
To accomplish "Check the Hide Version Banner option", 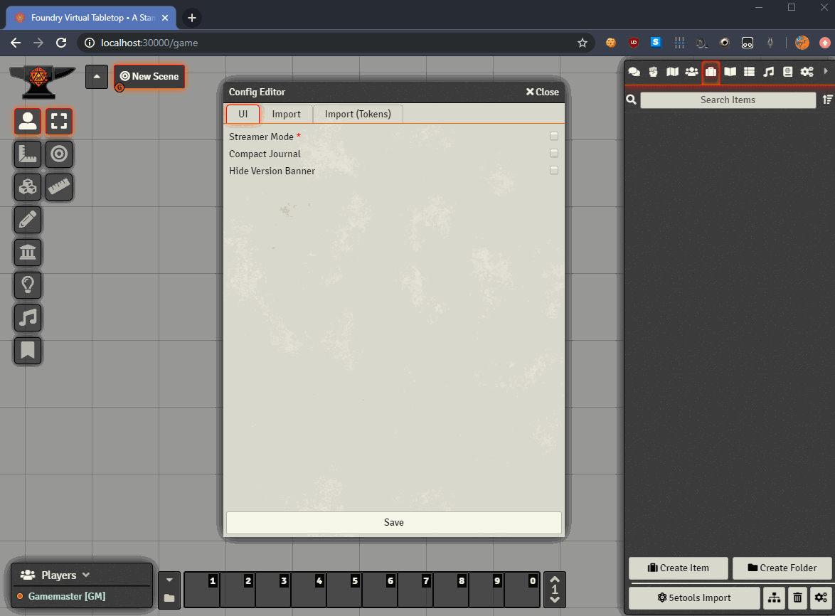I will point(554,171).
